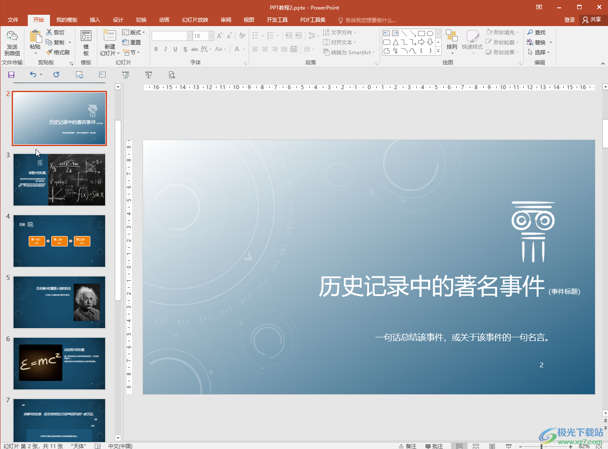Open the font size dropdown arrow
Viewport: 608px width, 449px height.
tap(211, 36)
